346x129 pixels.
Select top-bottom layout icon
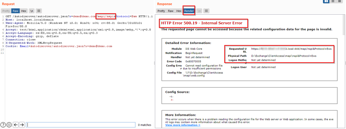coord(333,1)
